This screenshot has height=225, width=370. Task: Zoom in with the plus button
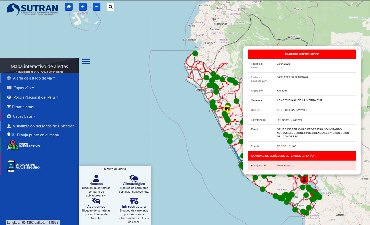coord(83,7)
